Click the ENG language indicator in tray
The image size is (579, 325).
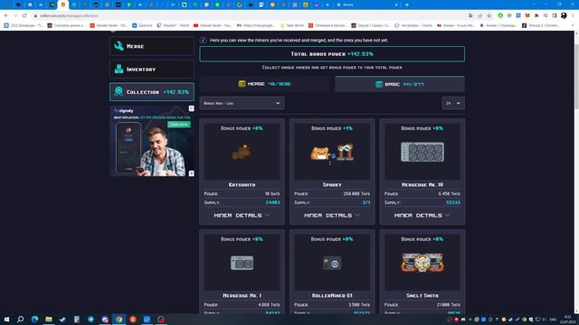tap(553, 319)
